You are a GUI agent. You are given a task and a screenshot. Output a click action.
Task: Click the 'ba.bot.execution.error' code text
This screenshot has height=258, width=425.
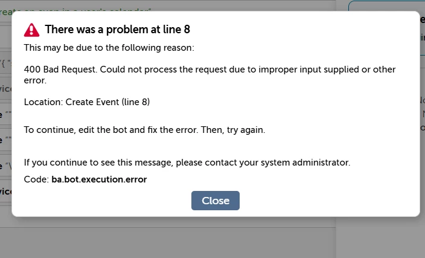[99, 179]
